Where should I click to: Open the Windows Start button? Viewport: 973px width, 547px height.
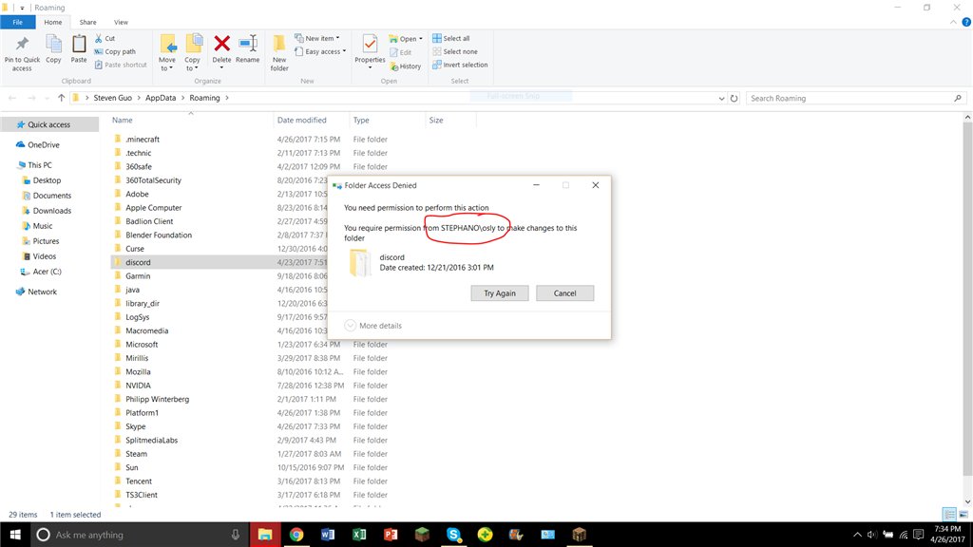(15, 535)
